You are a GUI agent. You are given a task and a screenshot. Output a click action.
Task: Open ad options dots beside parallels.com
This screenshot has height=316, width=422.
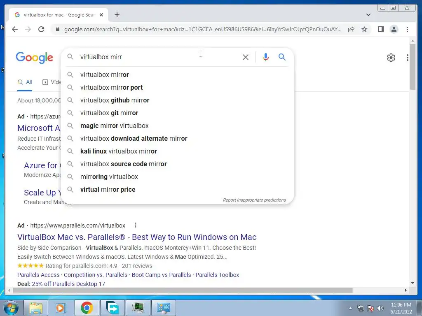pyautogui.click(x=135, y=225)
